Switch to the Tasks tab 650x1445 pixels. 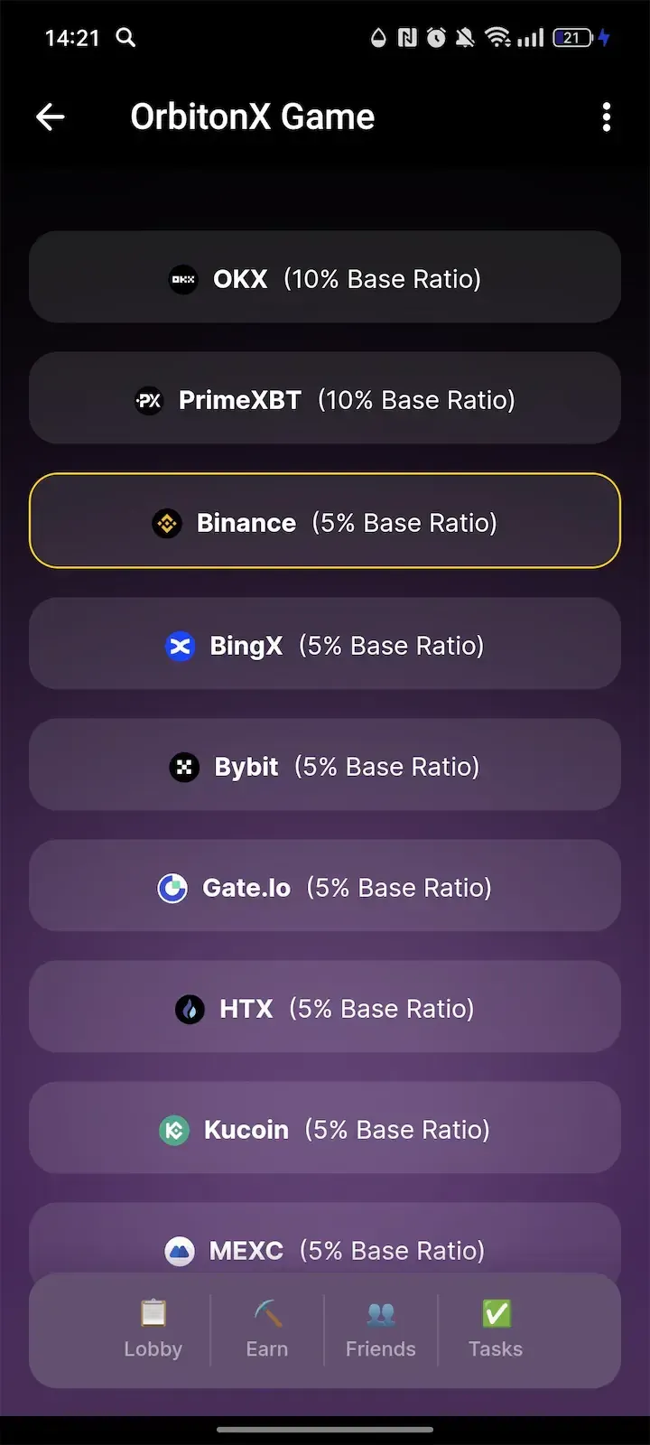(x=495, y=1330)
